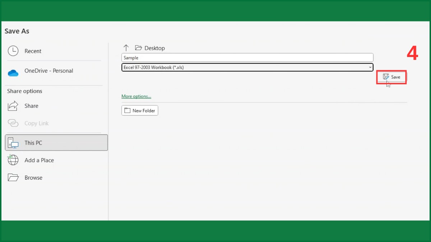Select the Recent clock icon
This screenshot has height=242, width=431.
[x=13, y=51]
